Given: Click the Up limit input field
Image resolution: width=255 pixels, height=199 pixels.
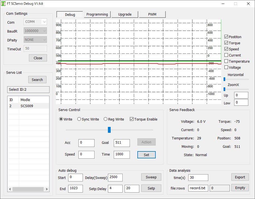Looking at the screenshot, I should 241,95.
